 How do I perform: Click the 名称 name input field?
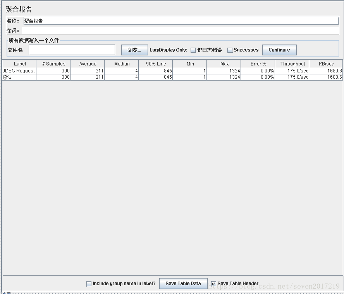pos(181,21)
